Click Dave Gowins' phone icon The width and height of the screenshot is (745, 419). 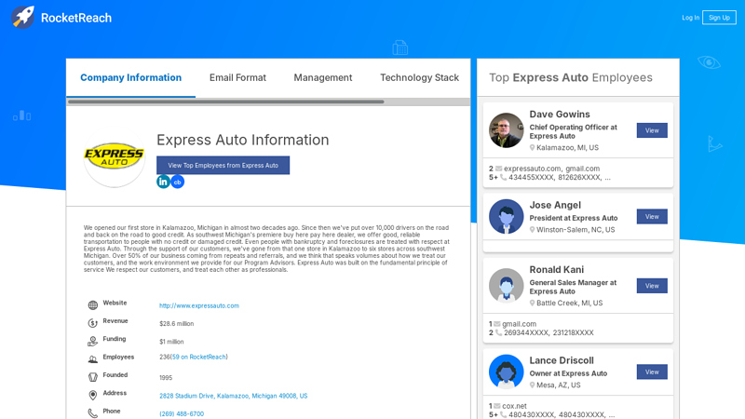pyautogui.click(x=503, y=177)
